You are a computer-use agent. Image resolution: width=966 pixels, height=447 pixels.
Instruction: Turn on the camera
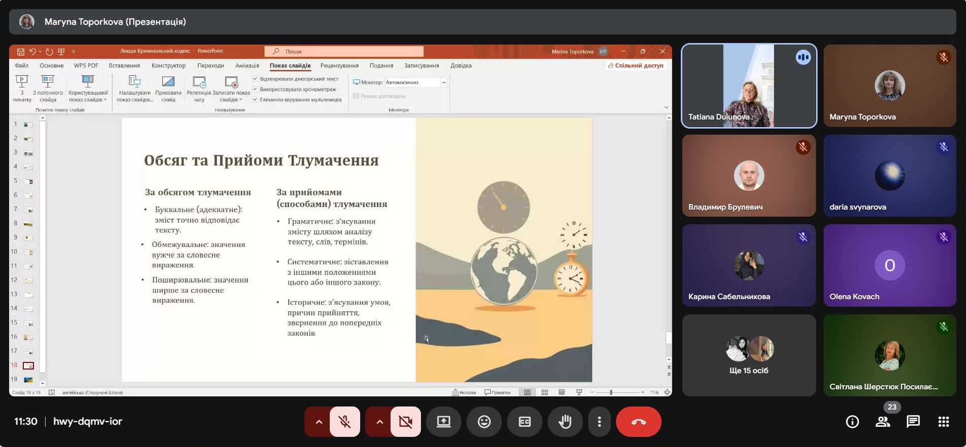tap(405, 422)
